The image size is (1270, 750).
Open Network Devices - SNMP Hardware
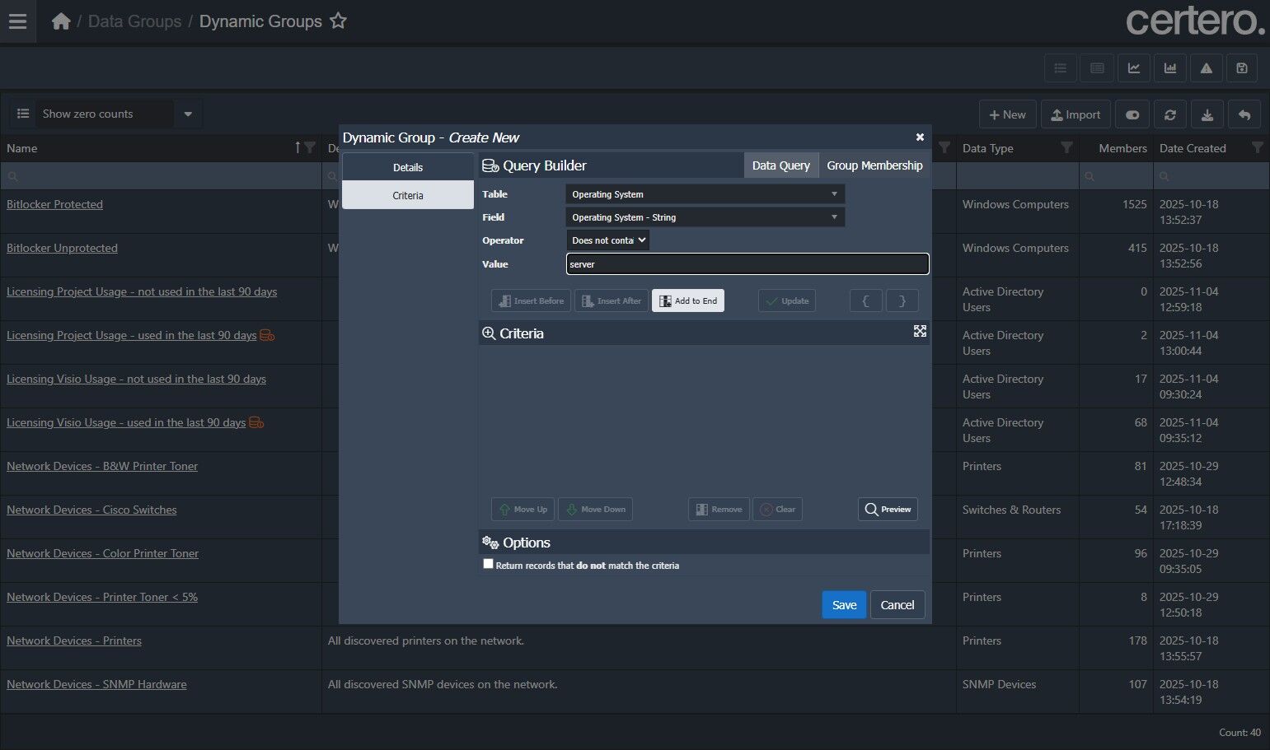coord(96,684)
